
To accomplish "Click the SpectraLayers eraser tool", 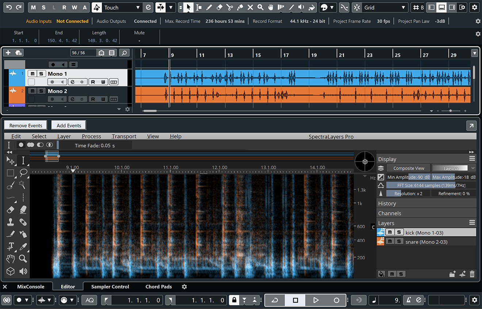I will tap(11, 209).
